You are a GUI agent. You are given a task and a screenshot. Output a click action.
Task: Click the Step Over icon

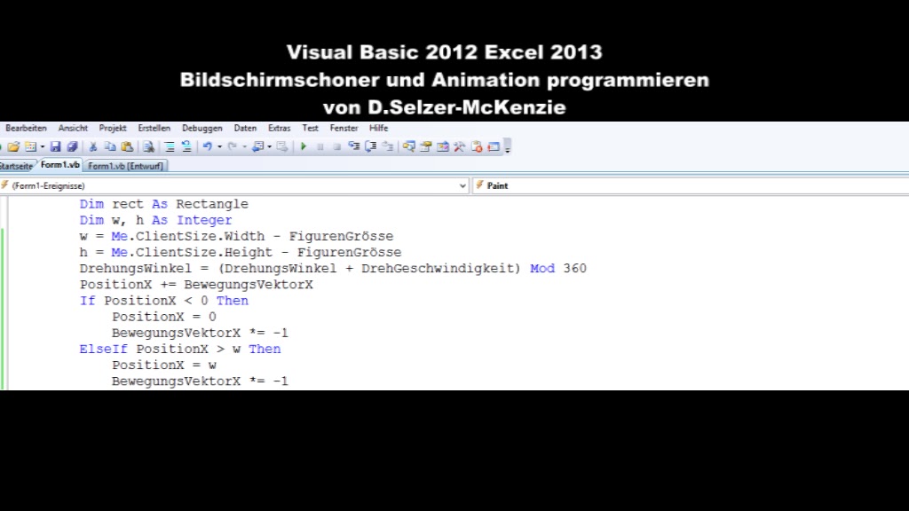click(x=370, y=147)
